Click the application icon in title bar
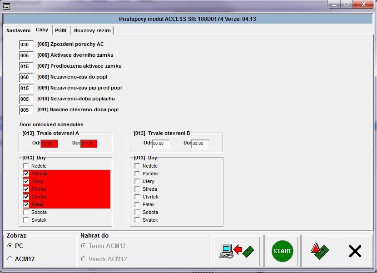Viewport: 377px width, 273px height. click(x=6, y=5)
